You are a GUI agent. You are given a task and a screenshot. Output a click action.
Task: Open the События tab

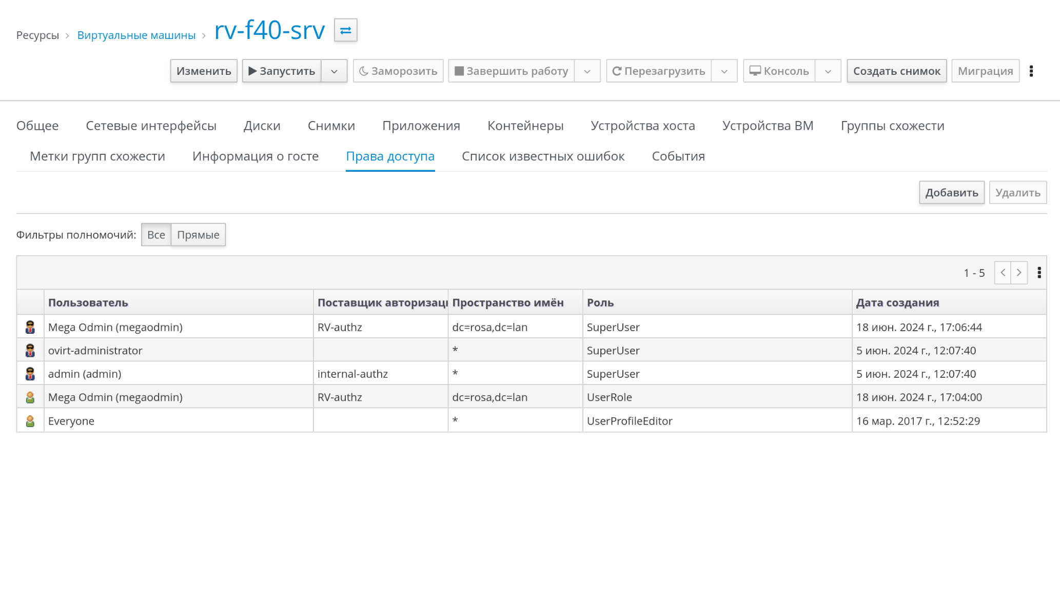[x=678, y=156]
